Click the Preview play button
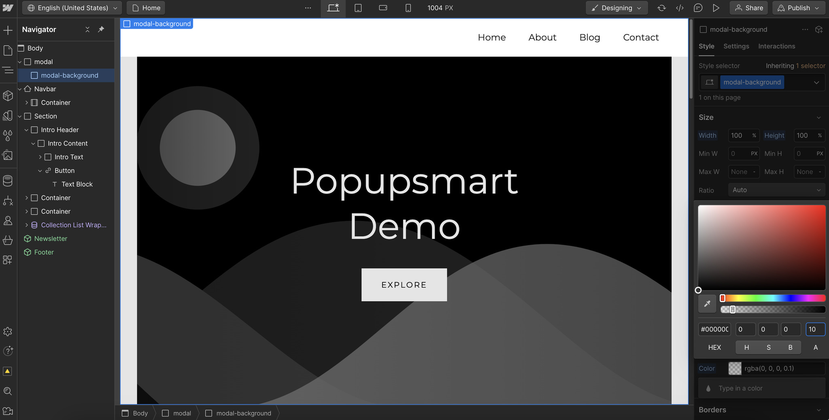The image size is (829, 420). [716, 8]
